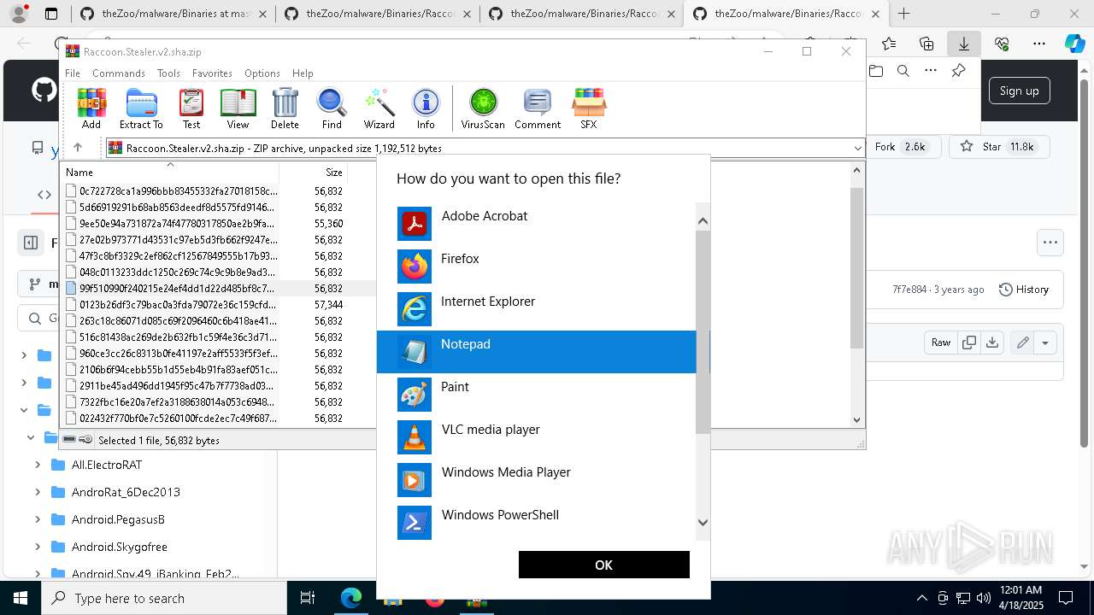Pick Internet Explorer from app list
Screen dimensions: 1094x615
[x=537, y=309]
